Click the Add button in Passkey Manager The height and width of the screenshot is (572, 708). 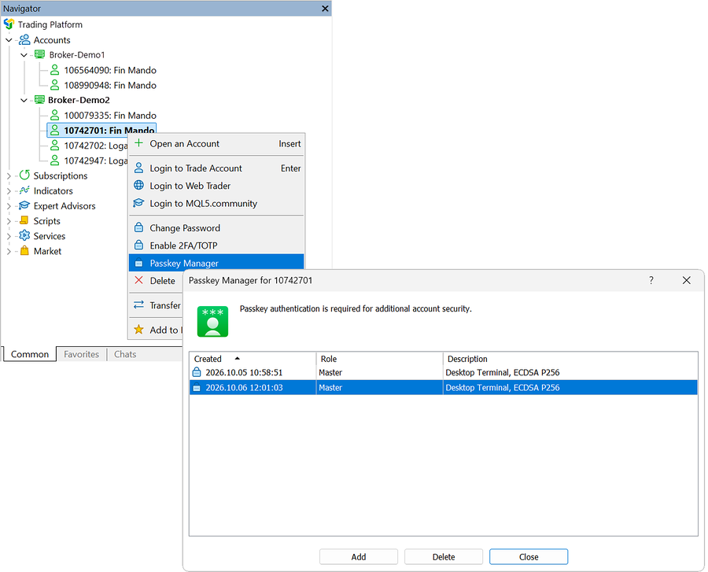tap(359, 556)
